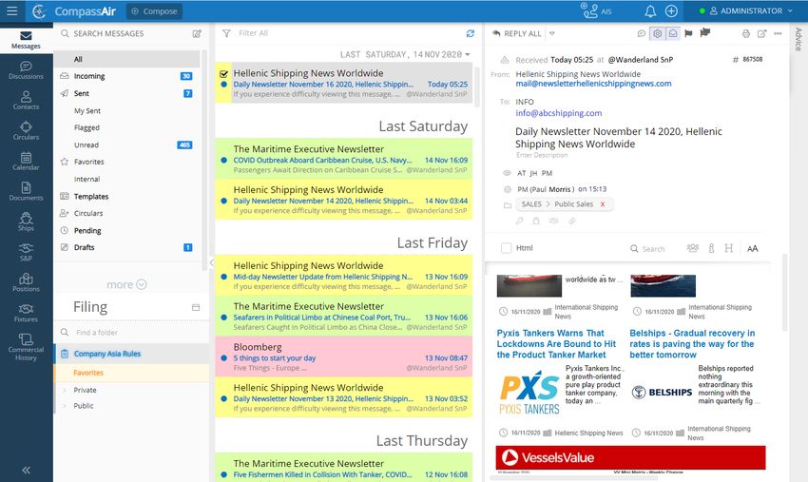Open the three-dots more actions menu

pos(778,33)
